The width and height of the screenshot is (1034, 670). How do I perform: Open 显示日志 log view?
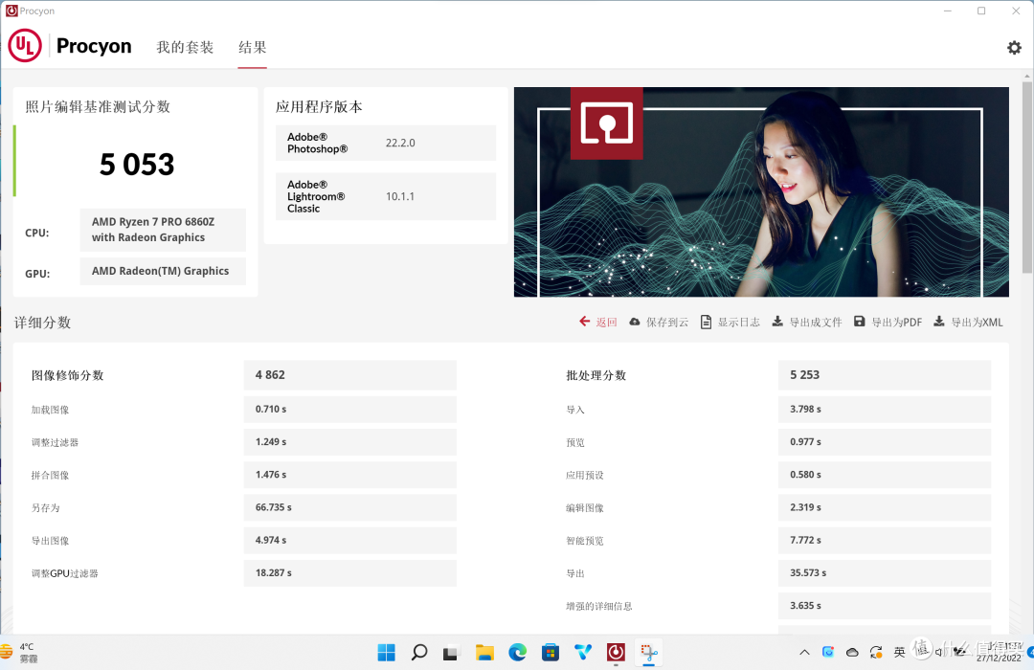point(738,322)
